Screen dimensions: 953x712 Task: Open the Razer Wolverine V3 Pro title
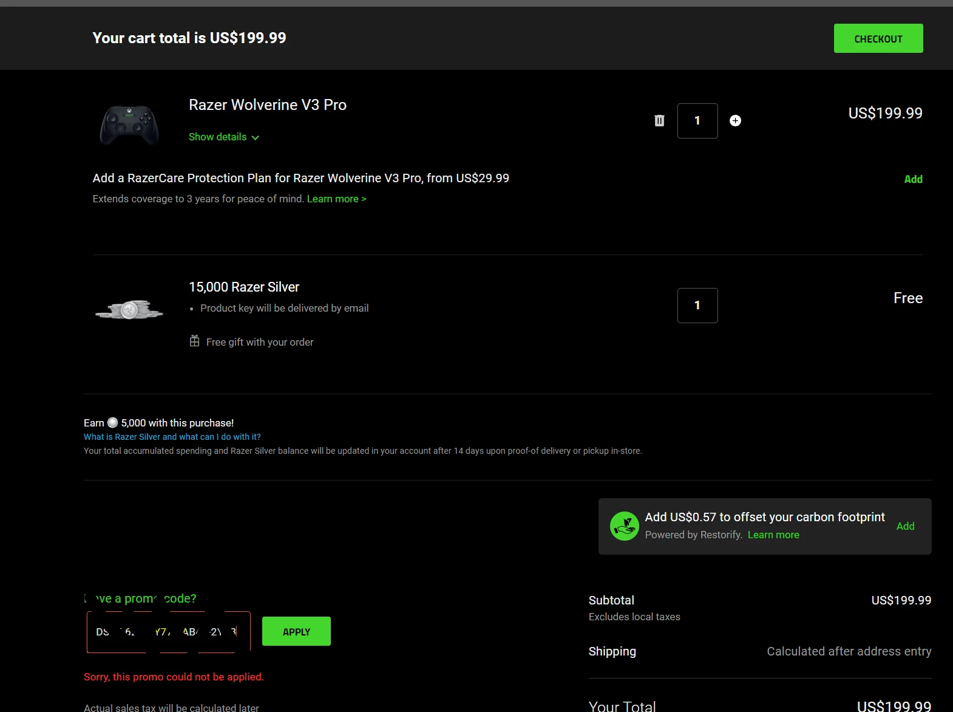point(268,105)
